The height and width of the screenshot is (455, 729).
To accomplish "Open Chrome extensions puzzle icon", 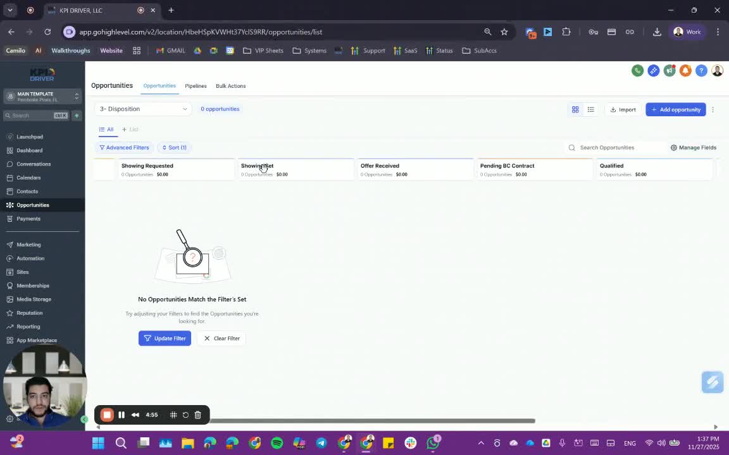I will (x=566, y=32).
